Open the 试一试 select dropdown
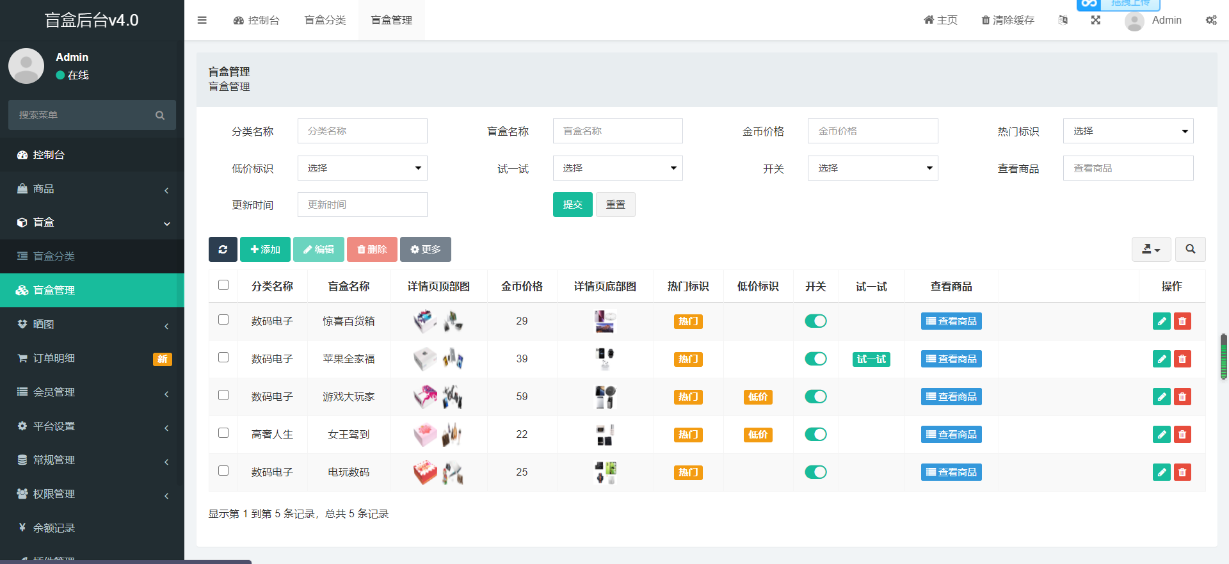Image resolution: width=1229 pixels, height=564 pixels. point(617,168)
